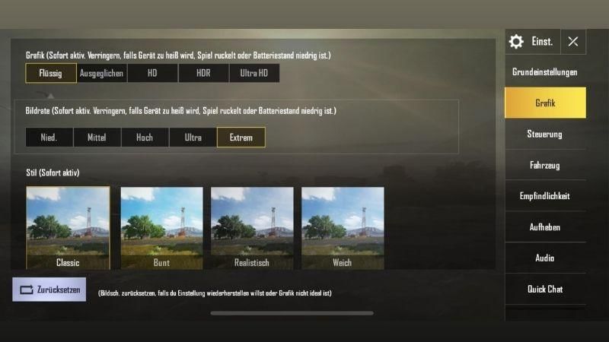Select Flüssig graphics quality
Screen dimensions: 609x342
51,73
